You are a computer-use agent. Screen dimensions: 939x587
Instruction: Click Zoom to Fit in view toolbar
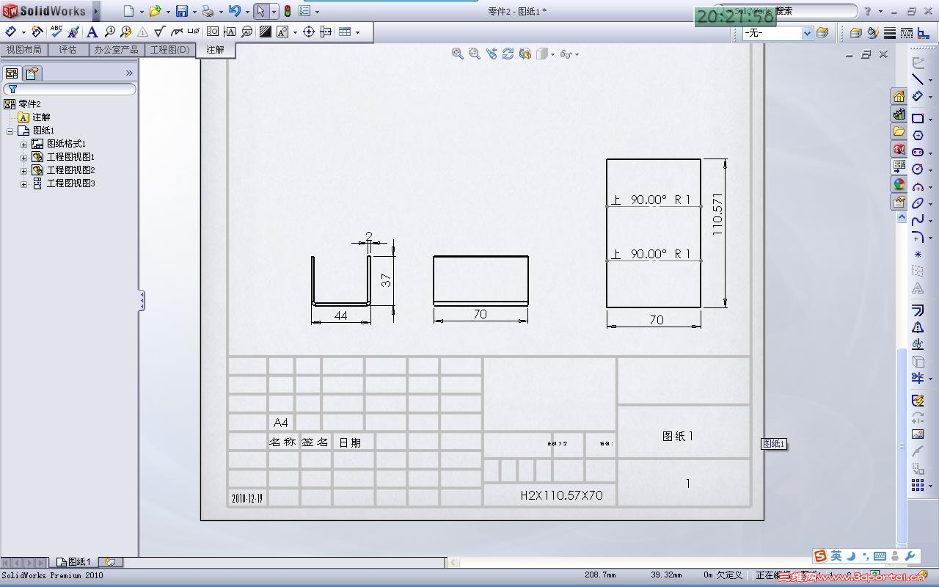click(x=458, y=54)
